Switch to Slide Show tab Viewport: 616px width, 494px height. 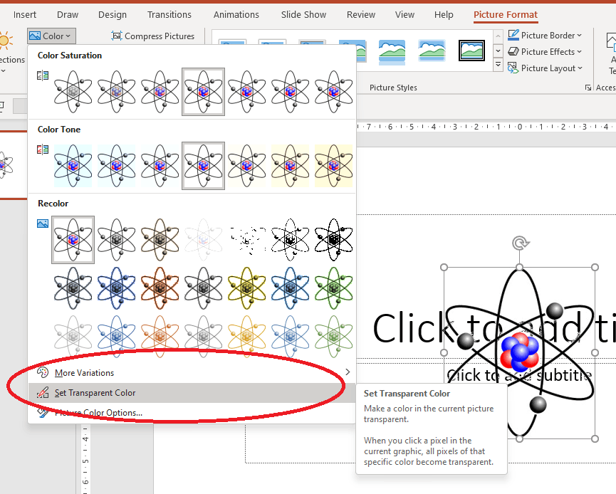303,14
